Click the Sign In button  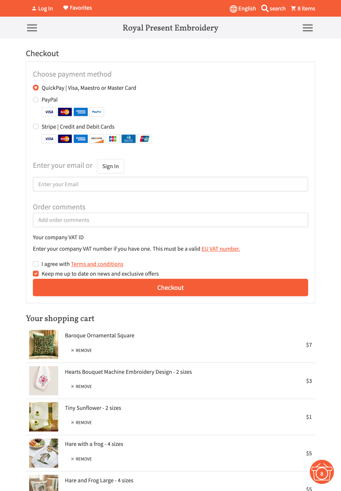pyautogui.click(x=111, y=166)
